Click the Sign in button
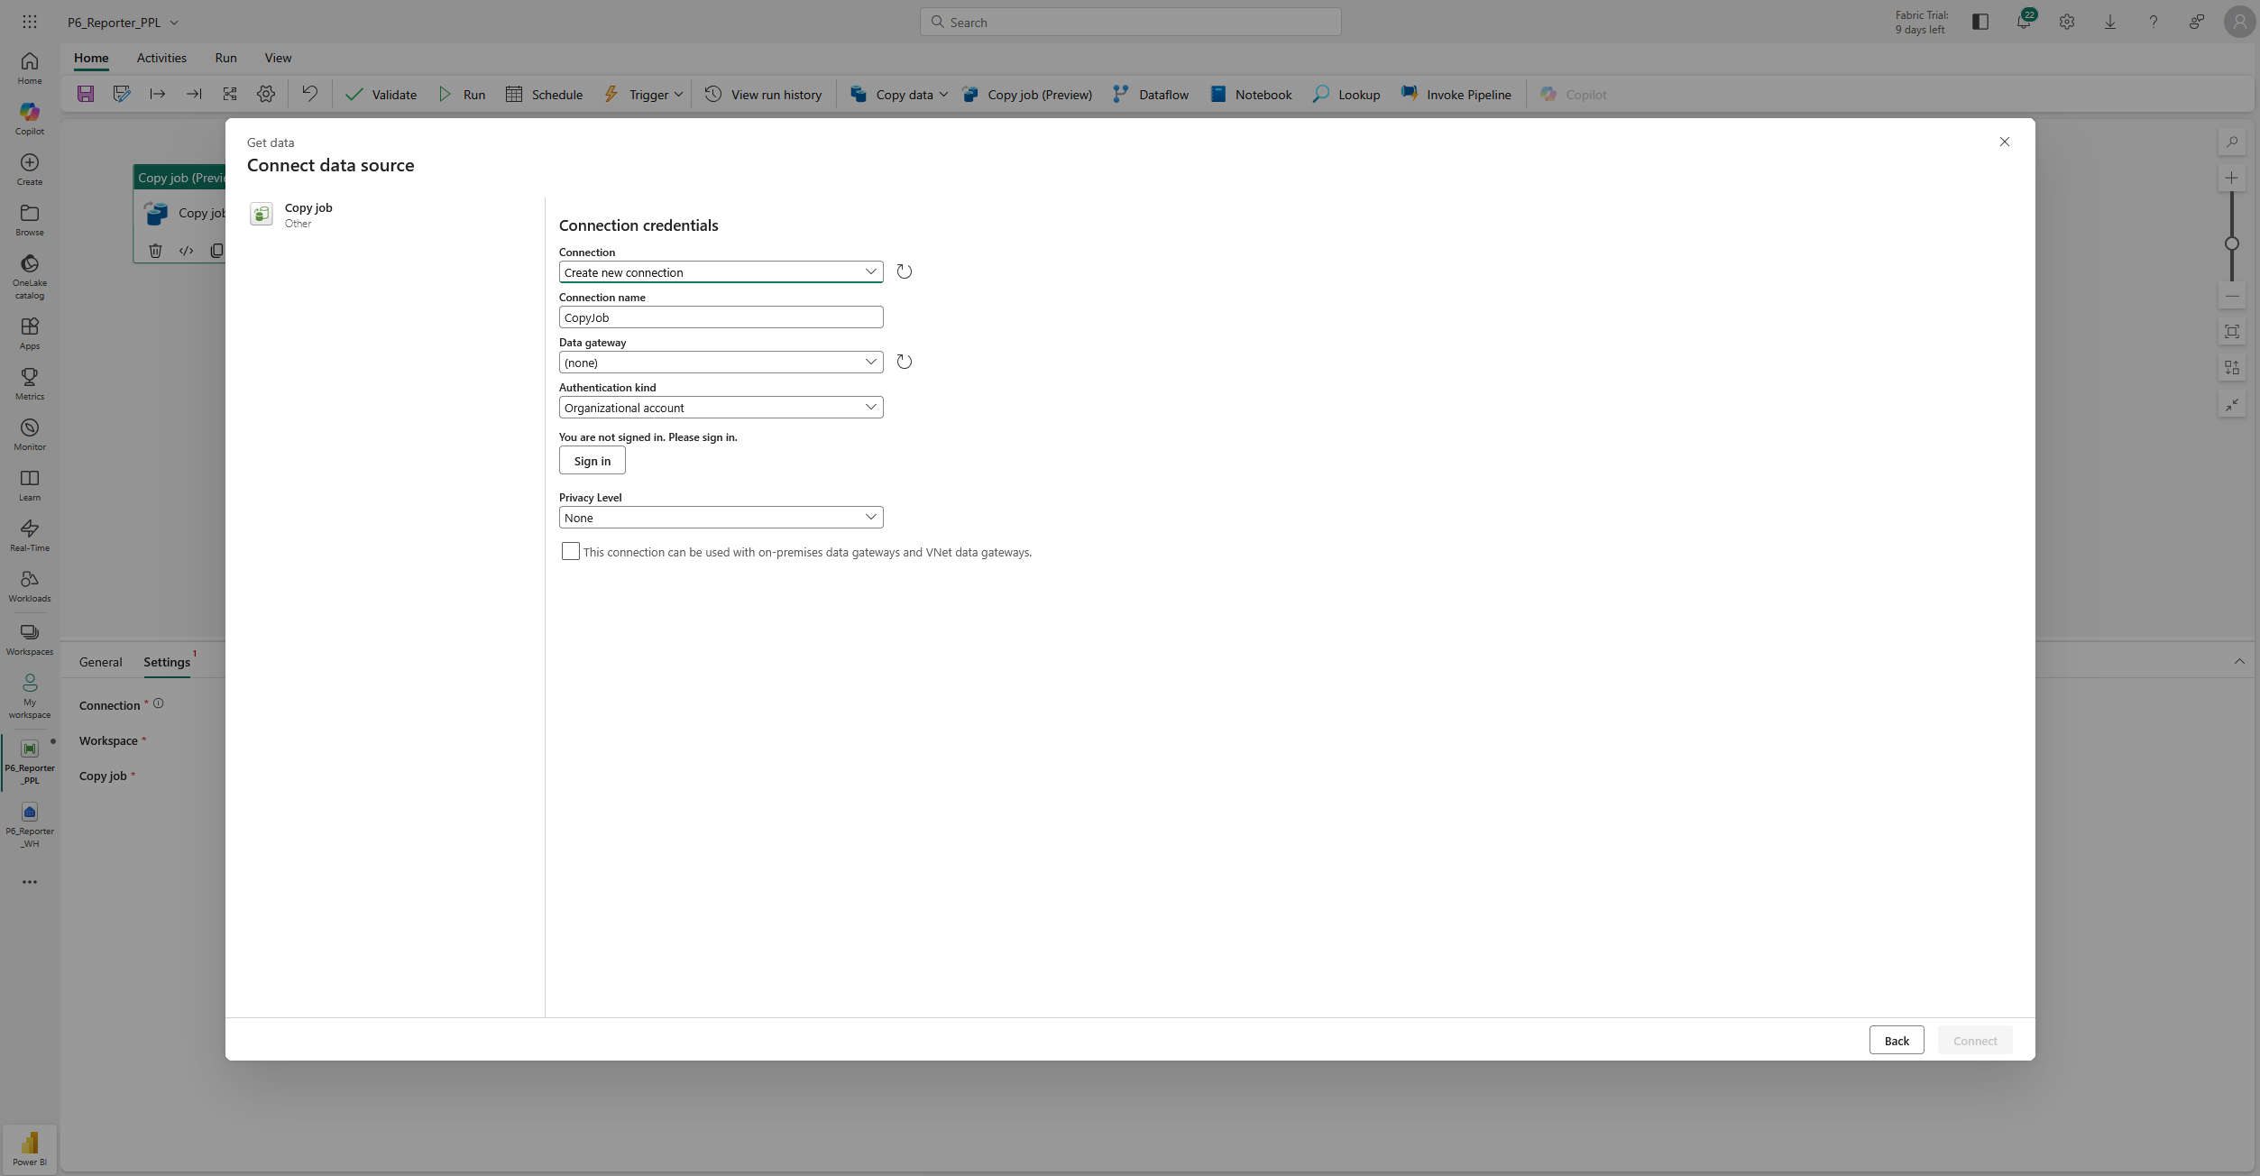This screenshot has height=1176, width=2260. 591,460
